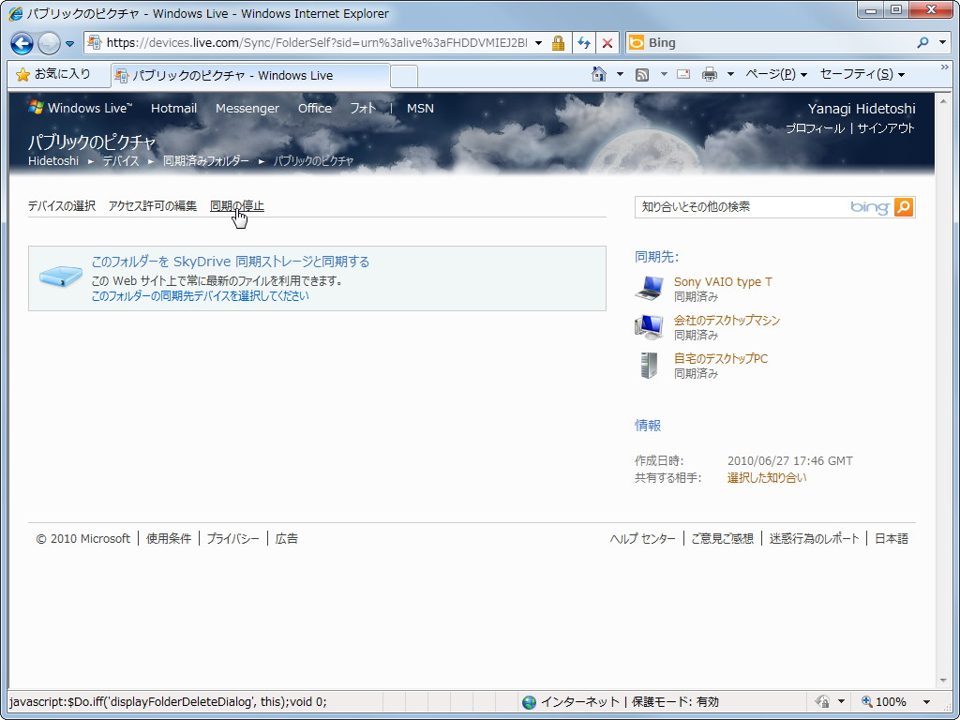Open the 会社のデスクトップマシン link

tap(727, 321)
